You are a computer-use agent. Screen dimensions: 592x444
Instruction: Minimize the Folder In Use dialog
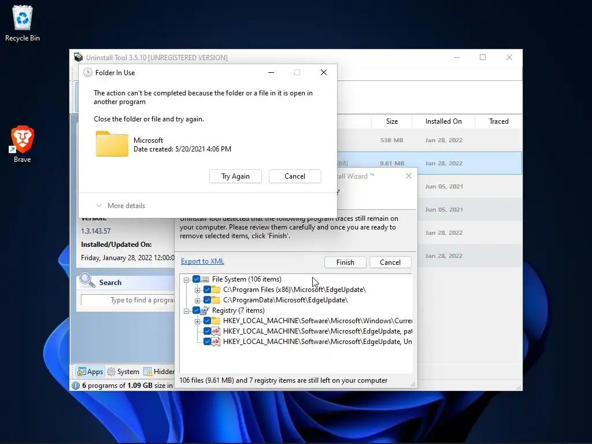click(271, 72)
